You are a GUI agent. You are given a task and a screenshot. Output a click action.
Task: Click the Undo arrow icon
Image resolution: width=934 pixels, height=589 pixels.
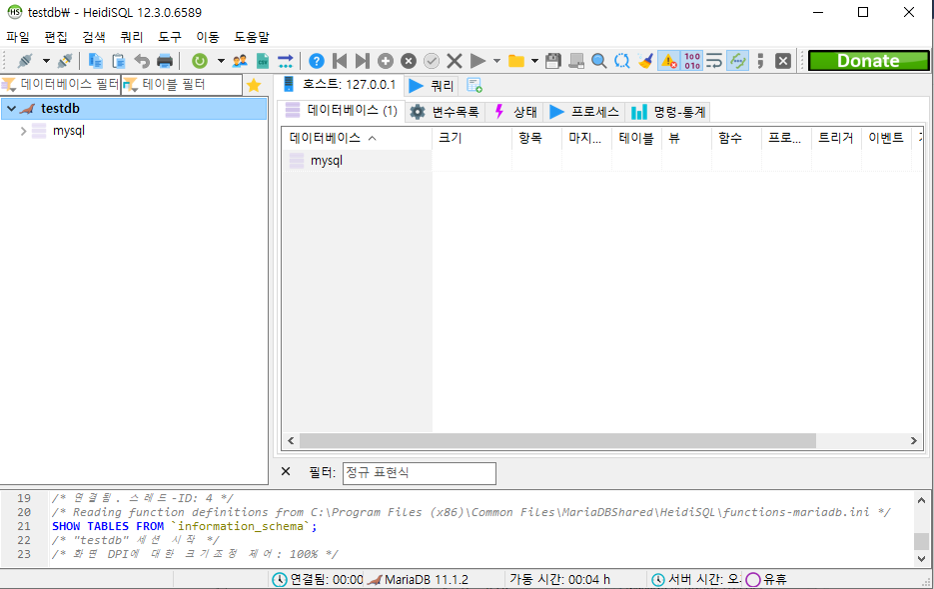point(142,61)
